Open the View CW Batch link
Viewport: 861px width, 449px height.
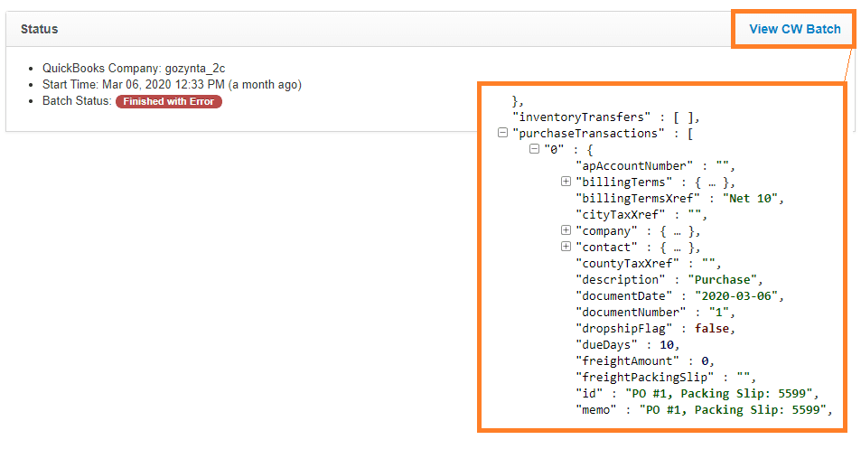pyautogui.click(x=794, y=30)
